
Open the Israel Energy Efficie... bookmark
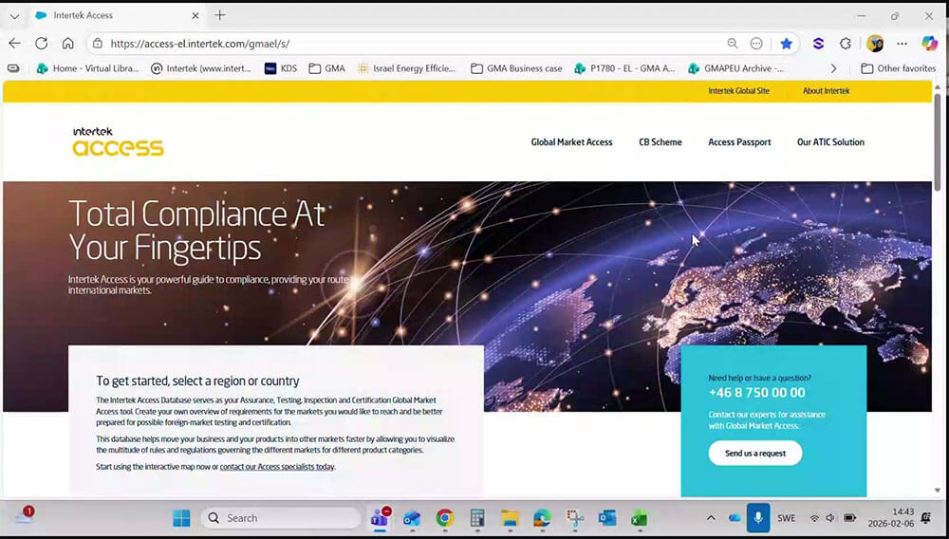coord(407,68)
